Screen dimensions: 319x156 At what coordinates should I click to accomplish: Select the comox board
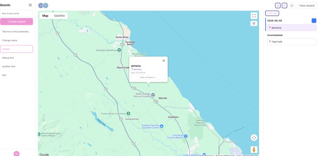(17, 49)
